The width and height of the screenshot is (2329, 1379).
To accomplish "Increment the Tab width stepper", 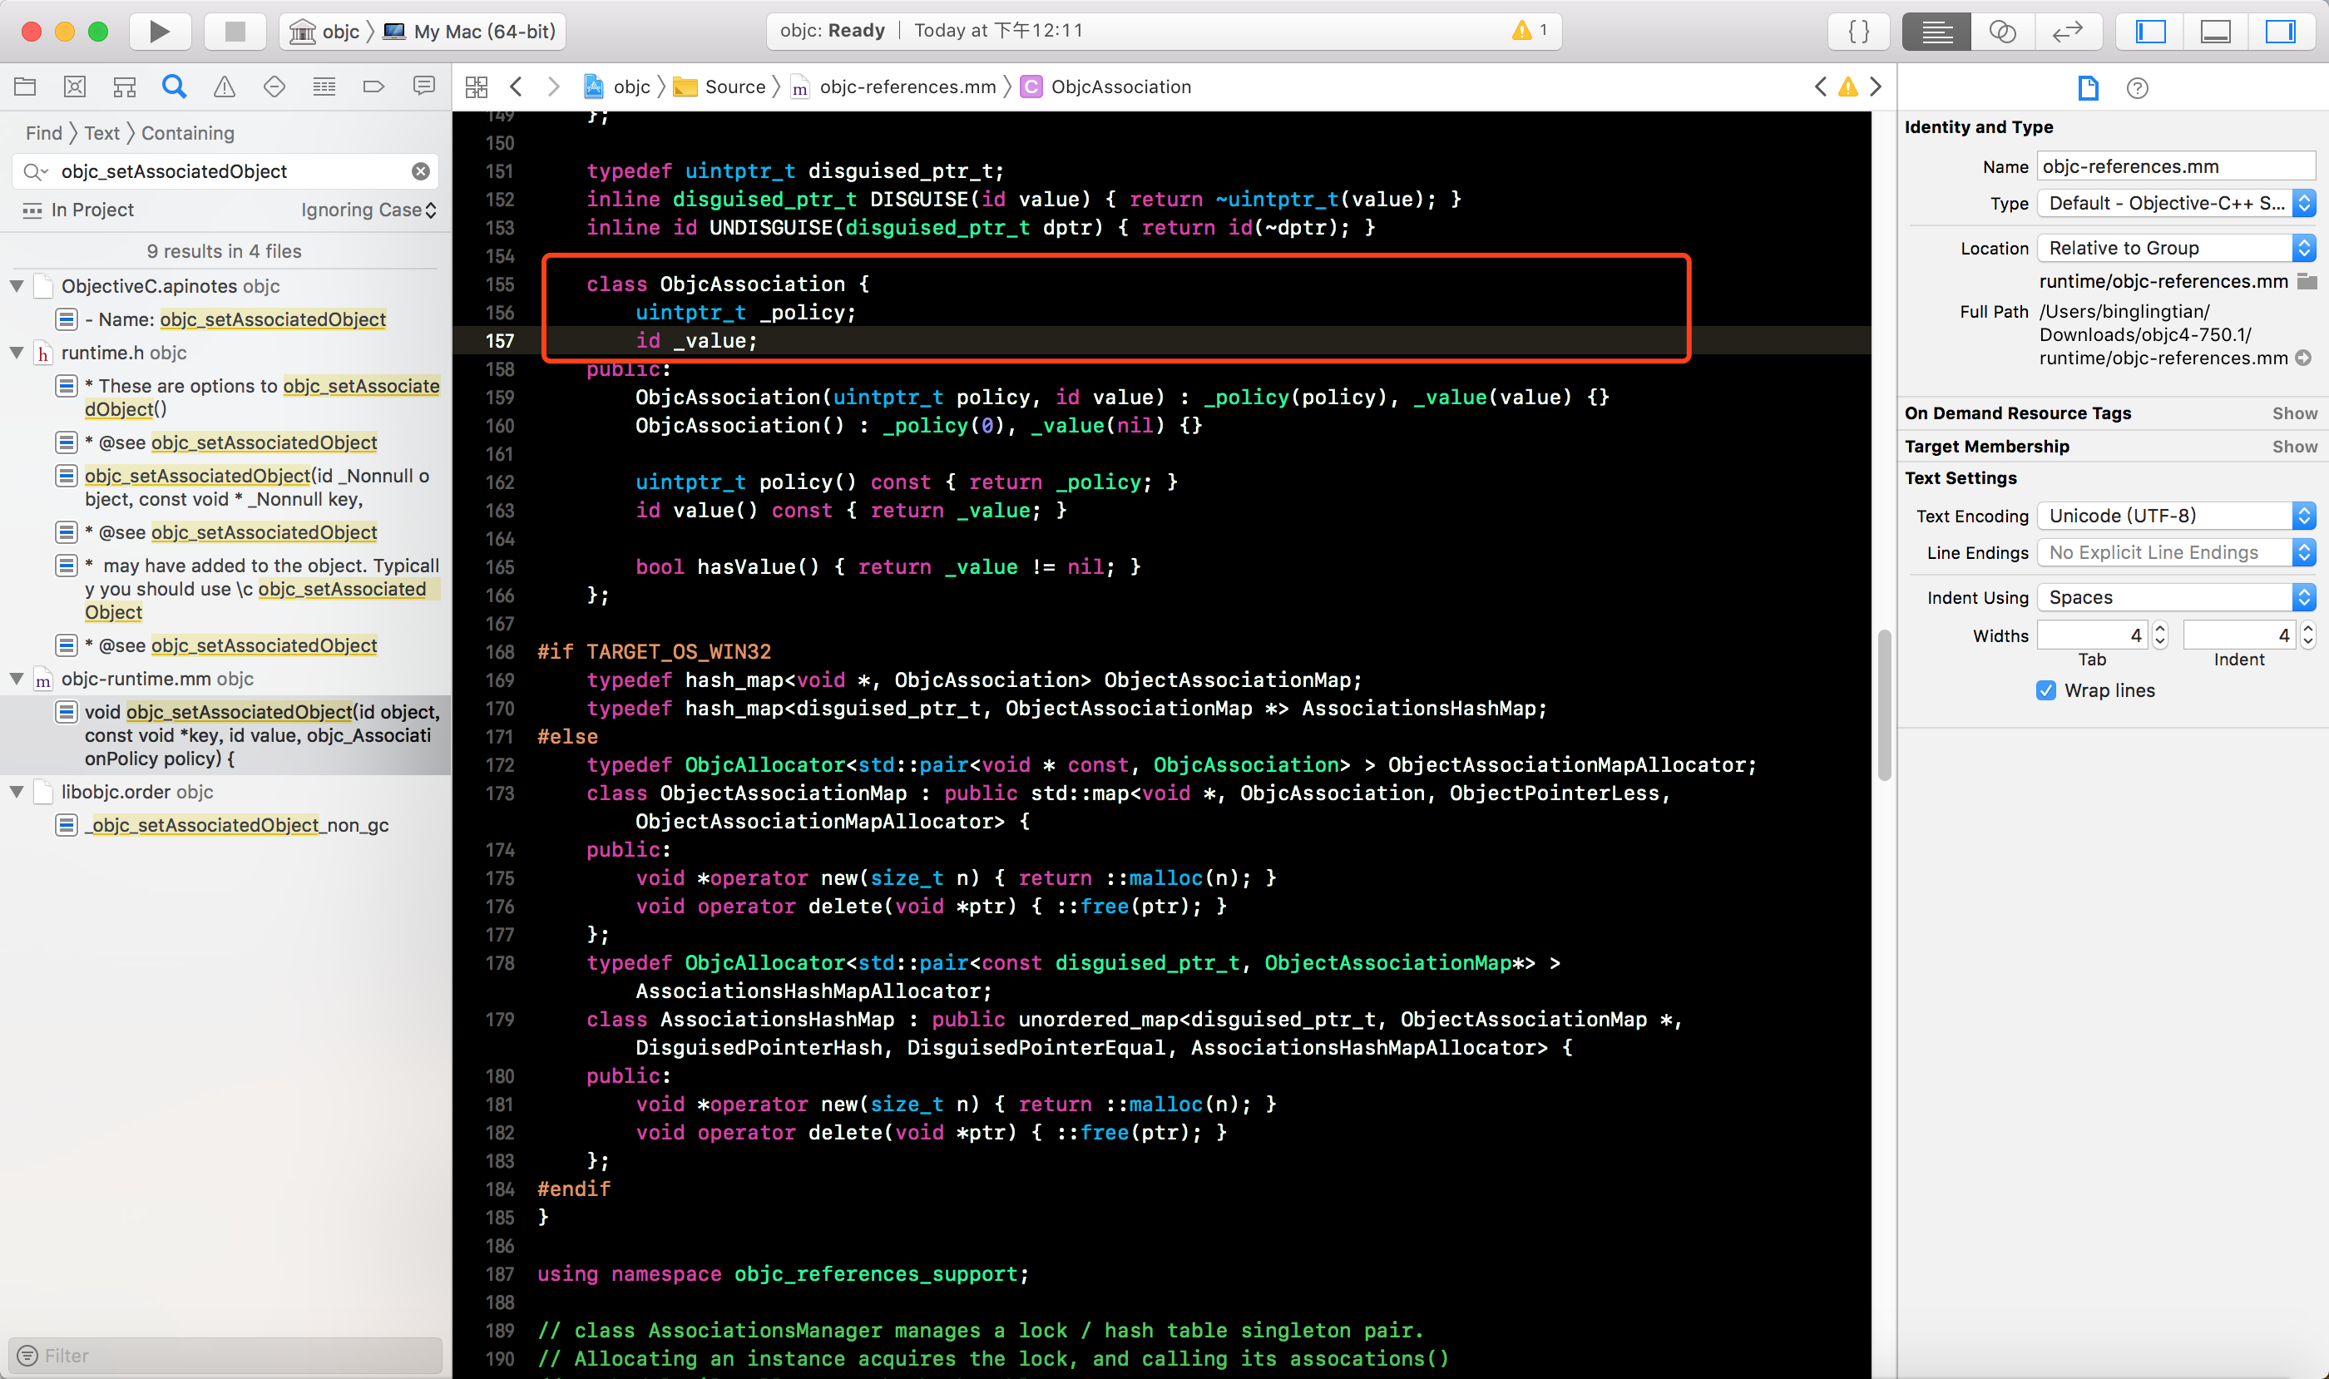I will tap(2160, 629).
